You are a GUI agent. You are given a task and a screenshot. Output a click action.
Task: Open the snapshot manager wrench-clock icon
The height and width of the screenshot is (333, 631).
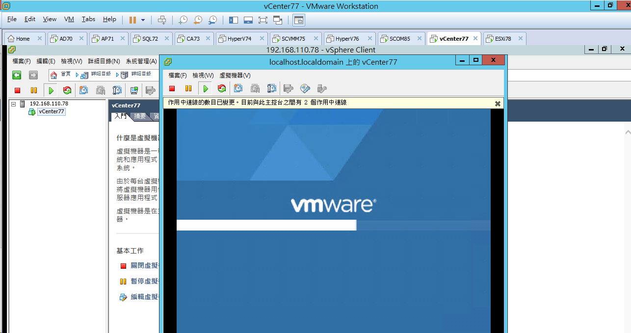[212, 20]
